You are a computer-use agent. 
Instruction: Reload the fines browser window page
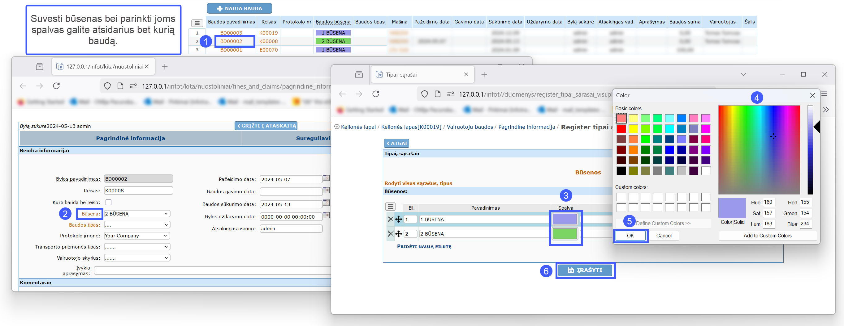pos(56,86)
